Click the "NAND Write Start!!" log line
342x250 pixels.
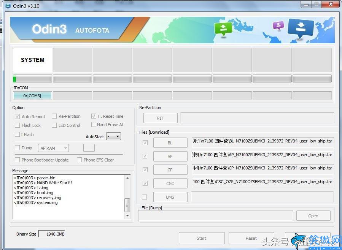click(x=43, y=183)
